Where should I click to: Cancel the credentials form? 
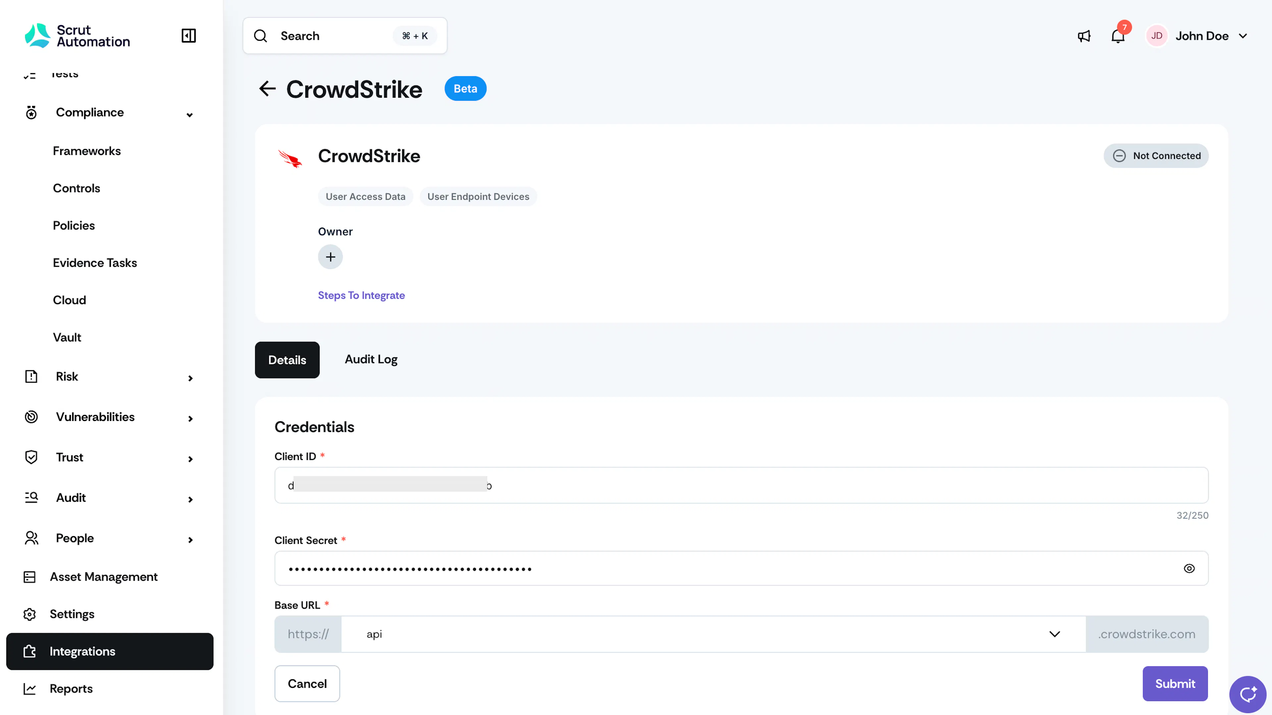click(307, 684)
